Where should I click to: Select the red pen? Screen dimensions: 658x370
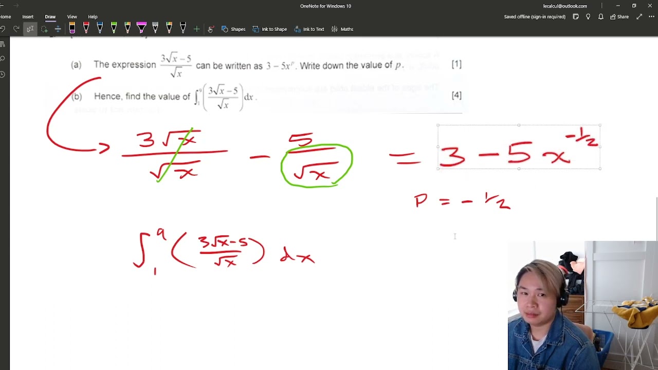[86, 29]
